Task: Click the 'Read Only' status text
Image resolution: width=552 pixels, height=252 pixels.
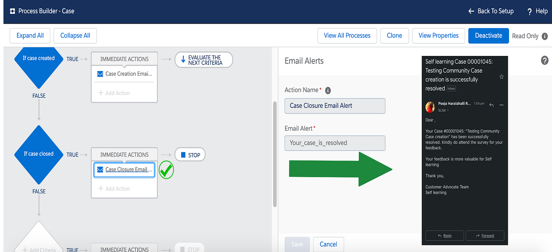Action: tap(525, 36)
